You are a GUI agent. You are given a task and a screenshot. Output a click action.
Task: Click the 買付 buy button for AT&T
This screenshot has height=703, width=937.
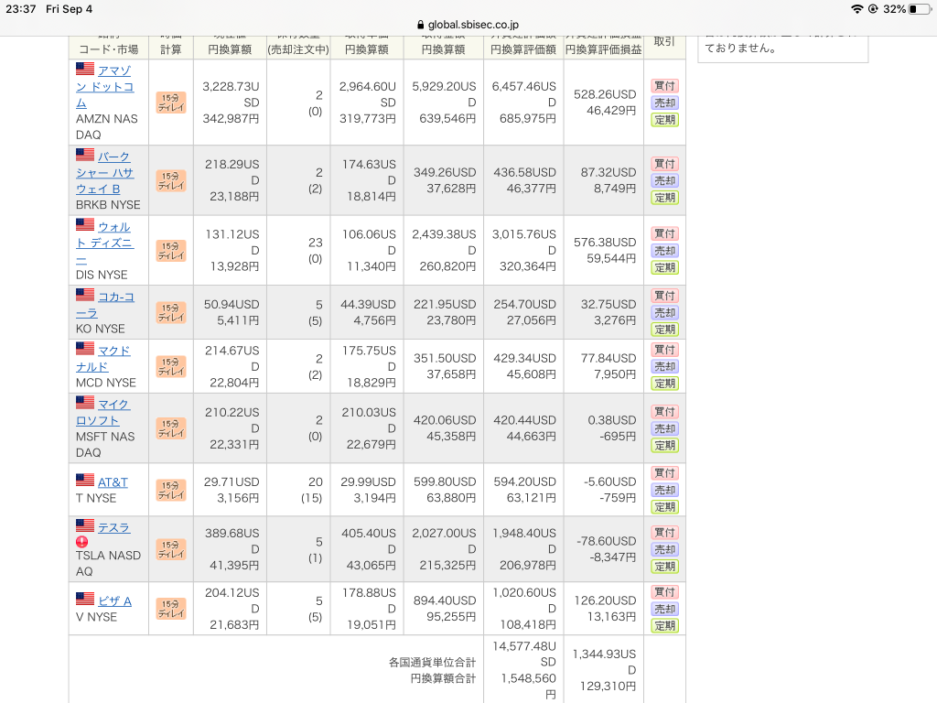point(664,473)
